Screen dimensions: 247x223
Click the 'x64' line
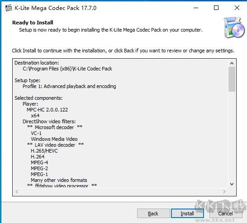click(35, 116)
